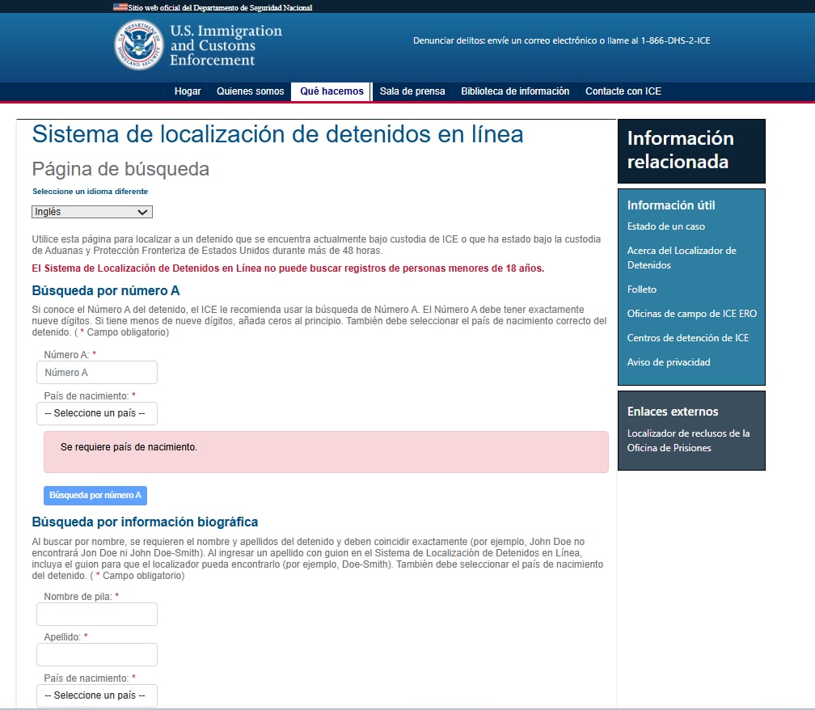The width and height of the screenshot is (815, 710).
Task: Click the Seleccione un idioma diferente label
Action: click(90, 192)
